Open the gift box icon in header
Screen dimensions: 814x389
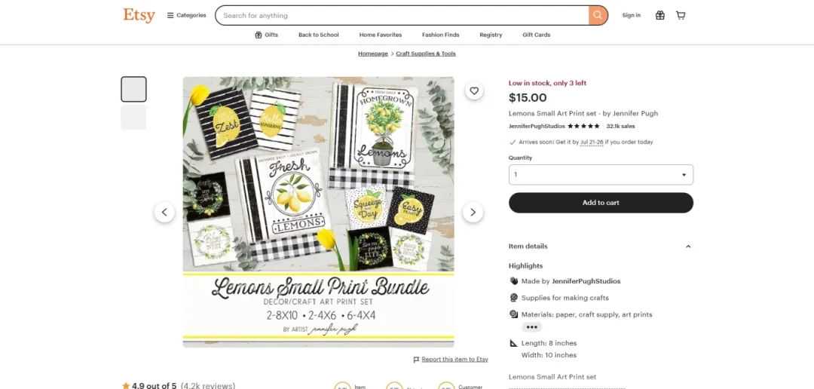[659, 16]
